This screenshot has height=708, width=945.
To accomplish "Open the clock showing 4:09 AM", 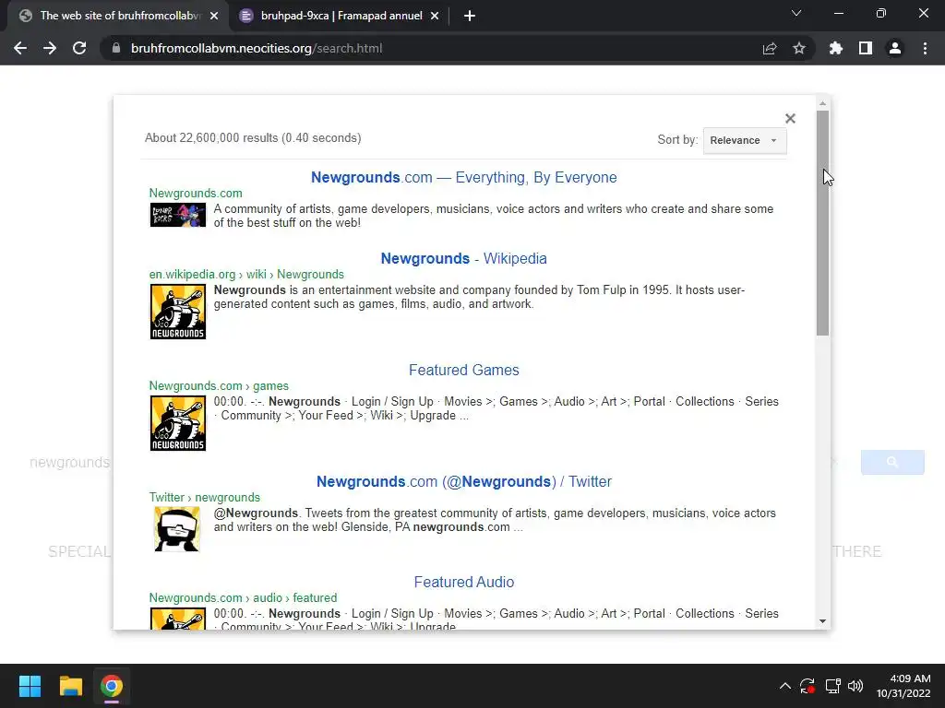I will coord(903,686).
